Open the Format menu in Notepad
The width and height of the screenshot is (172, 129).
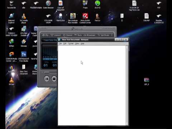point(71,44)
